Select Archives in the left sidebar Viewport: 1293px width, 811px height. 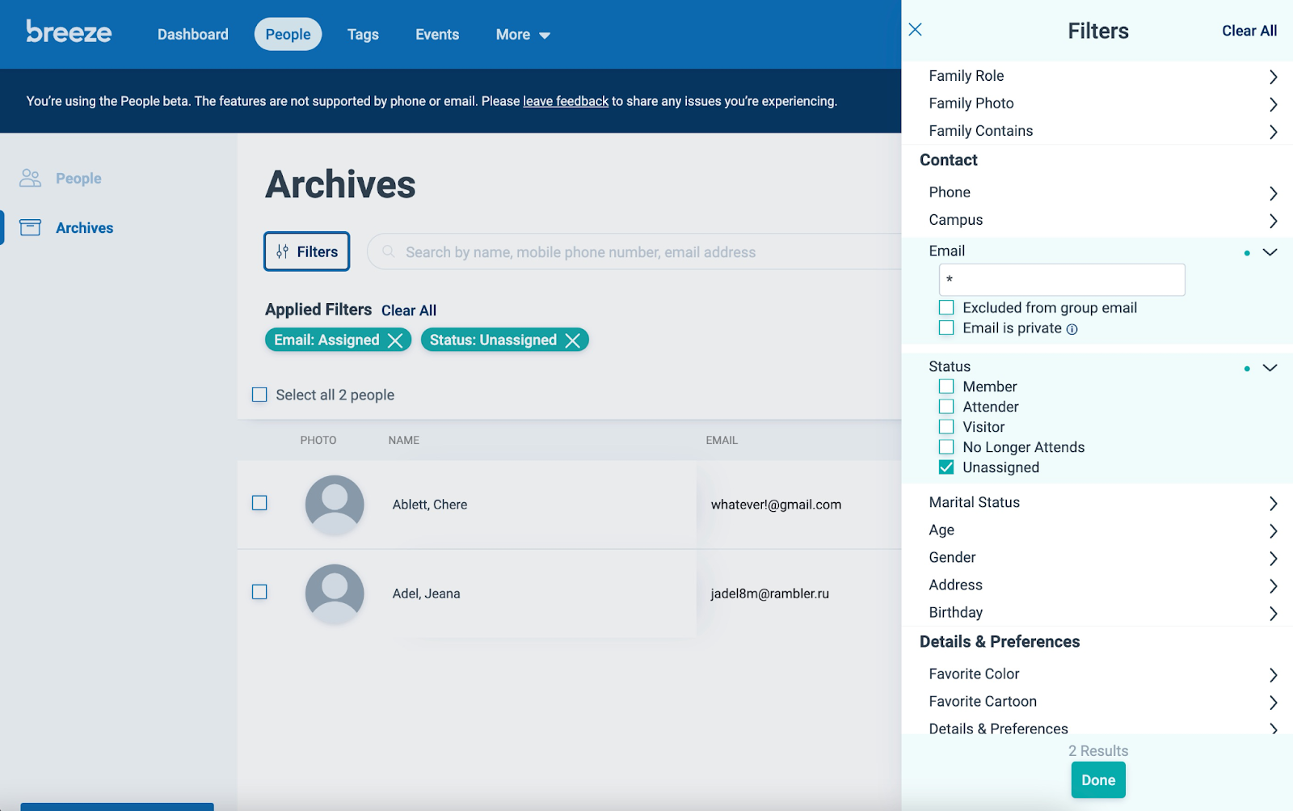pyautogui.click(x=85, y=228)
